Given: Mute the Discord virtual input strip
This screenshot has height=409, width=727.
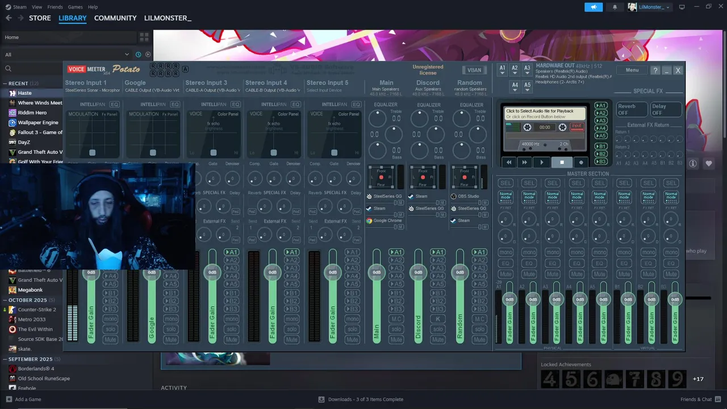Looking at the screenshot, I should click(x=438, y=340).
